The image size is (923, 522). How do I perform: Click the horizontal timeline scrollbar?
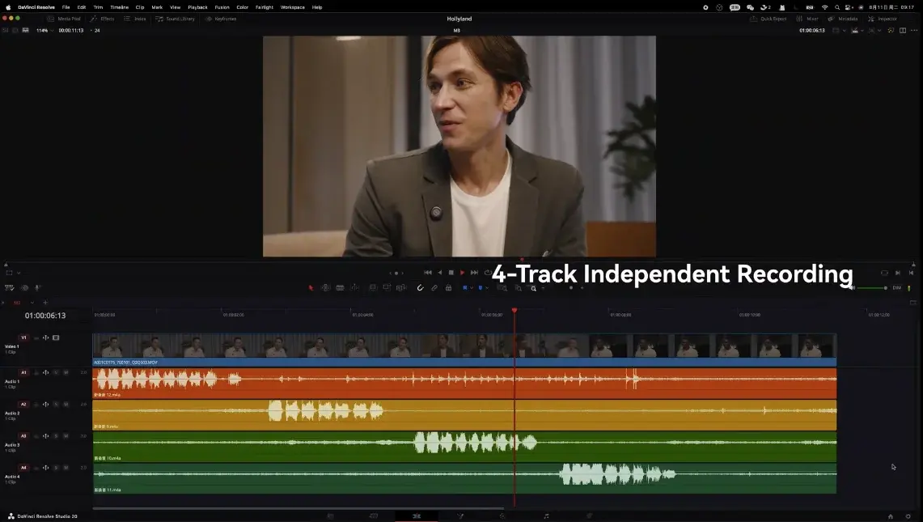pos(298,508)
